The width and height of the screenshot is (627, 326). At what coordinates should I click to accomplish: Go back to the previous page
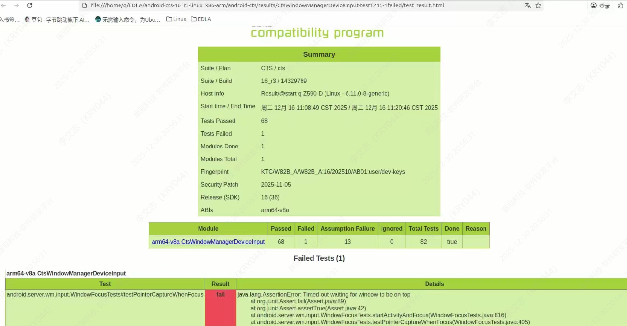click(x=3, y=5)
